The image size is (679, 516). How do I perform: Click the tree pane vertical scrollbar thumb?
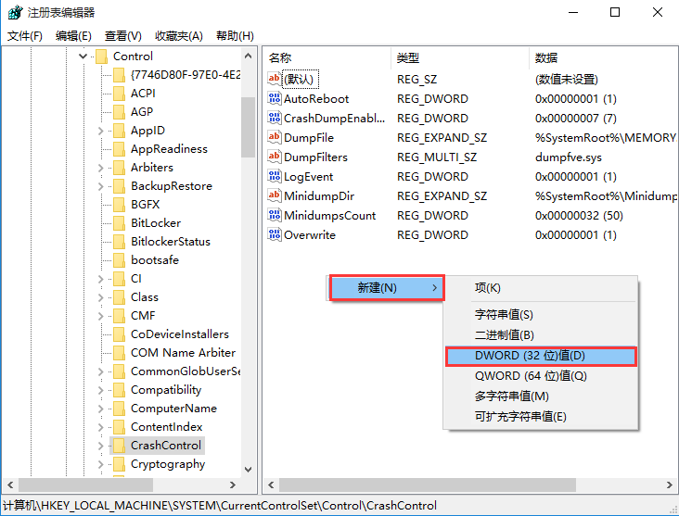point(248,127)
